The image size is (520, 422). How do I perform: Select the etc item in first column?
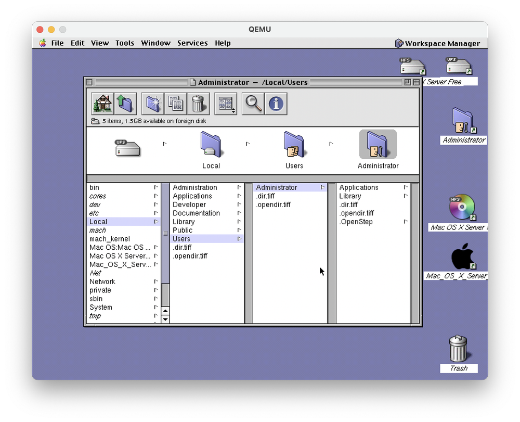pos(124,213)
